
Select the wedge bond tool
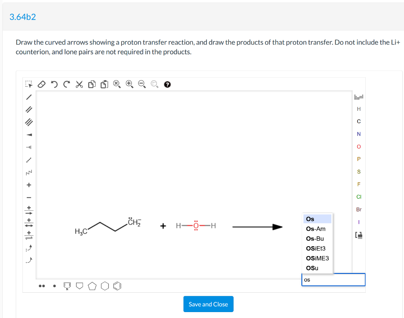(x=28, y=135)
